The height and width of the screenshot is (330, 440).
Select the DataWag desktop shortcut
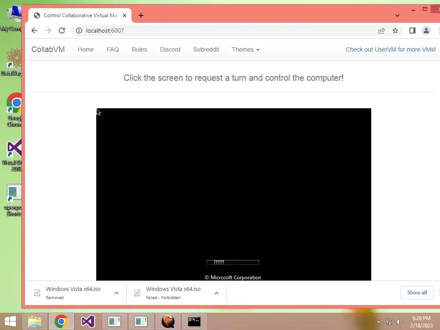coord(12,62)
